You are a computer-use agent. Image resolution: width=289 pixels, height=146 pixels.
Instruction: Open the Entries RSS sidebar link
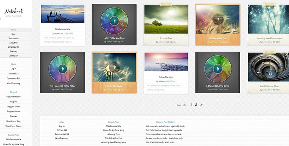[x=14, y=73]
